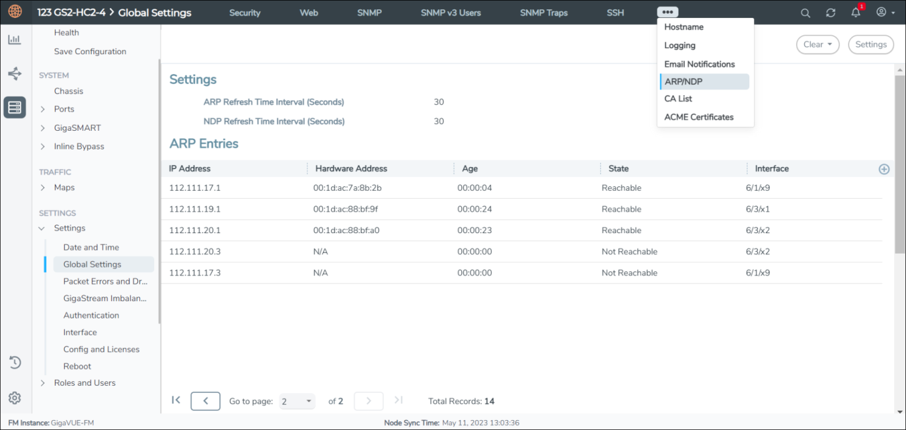Image resolution: width=906 pixels, height=430 pixels.
Task: Click the vertical scrollbar on the right
Action: (899, 165)
